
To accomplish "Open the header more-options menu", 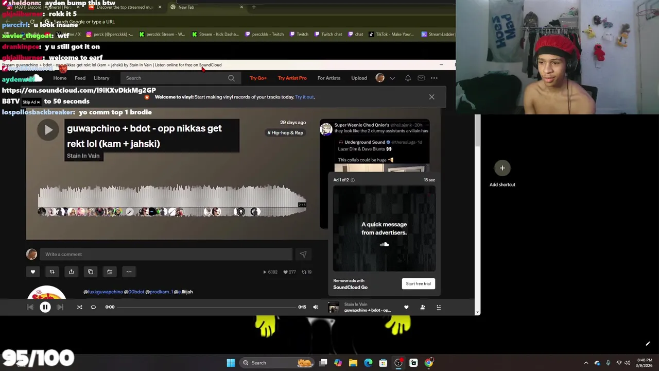I will coord(434,78).
